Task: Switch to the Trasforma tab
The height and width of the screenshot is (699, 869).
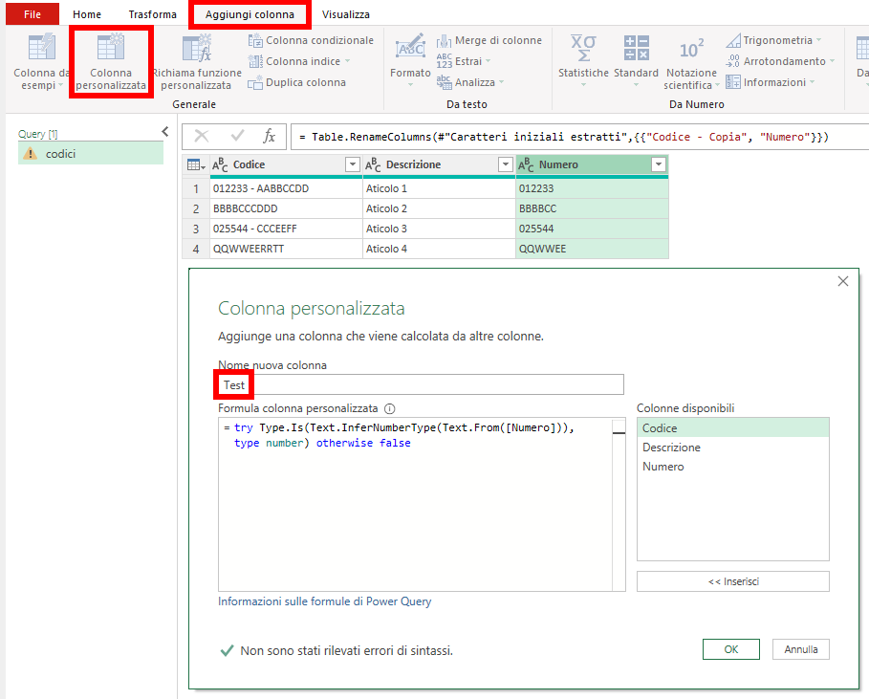Action: [152, 14]
